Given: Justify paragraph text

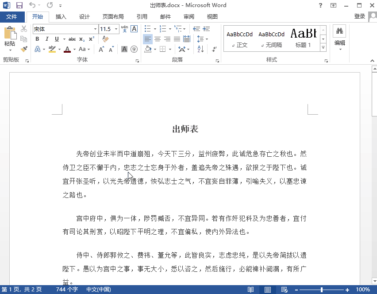Looking at the screenshot, I should tap(177, 39).
